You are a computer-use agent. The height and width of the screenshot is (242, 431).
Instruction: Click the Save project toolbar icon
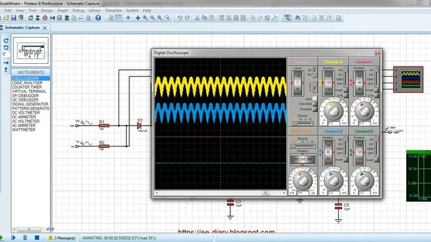pos(13,18)
